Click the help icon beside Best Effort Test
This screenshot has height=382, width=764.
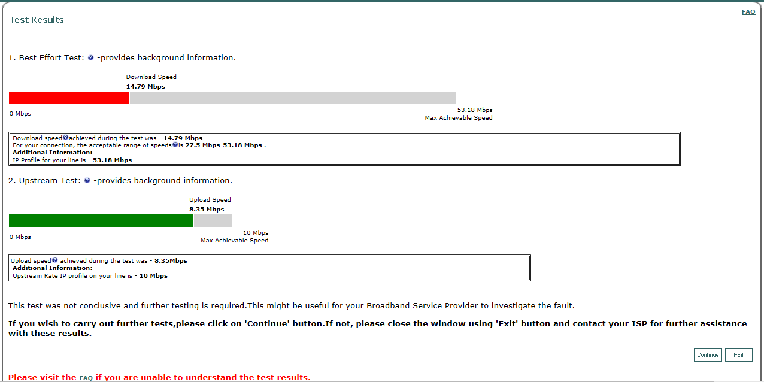(90, 58)
